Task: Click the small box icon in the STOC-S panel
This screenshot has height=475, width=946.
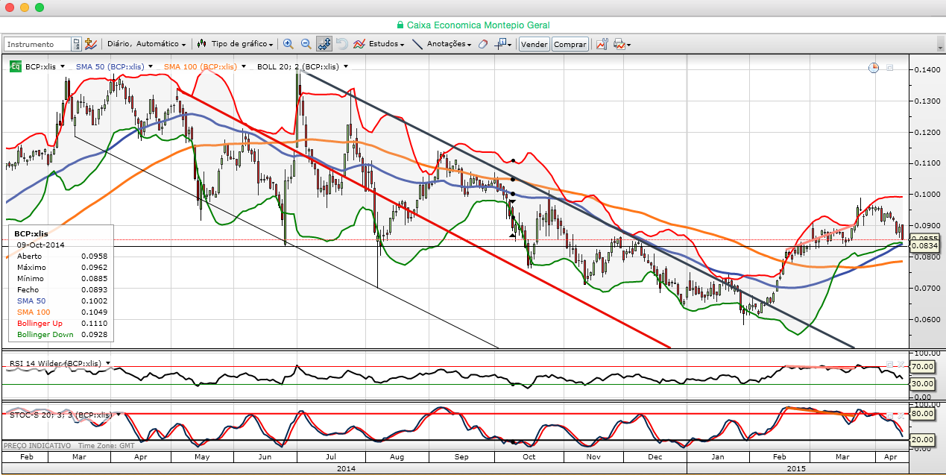Action: click(x=889, y=415)
